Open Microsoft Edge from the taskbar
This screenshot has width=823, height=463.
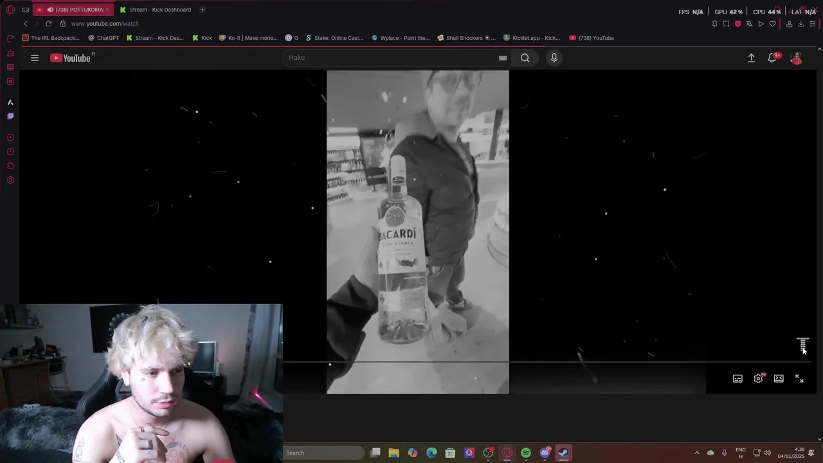coord(431,453)
